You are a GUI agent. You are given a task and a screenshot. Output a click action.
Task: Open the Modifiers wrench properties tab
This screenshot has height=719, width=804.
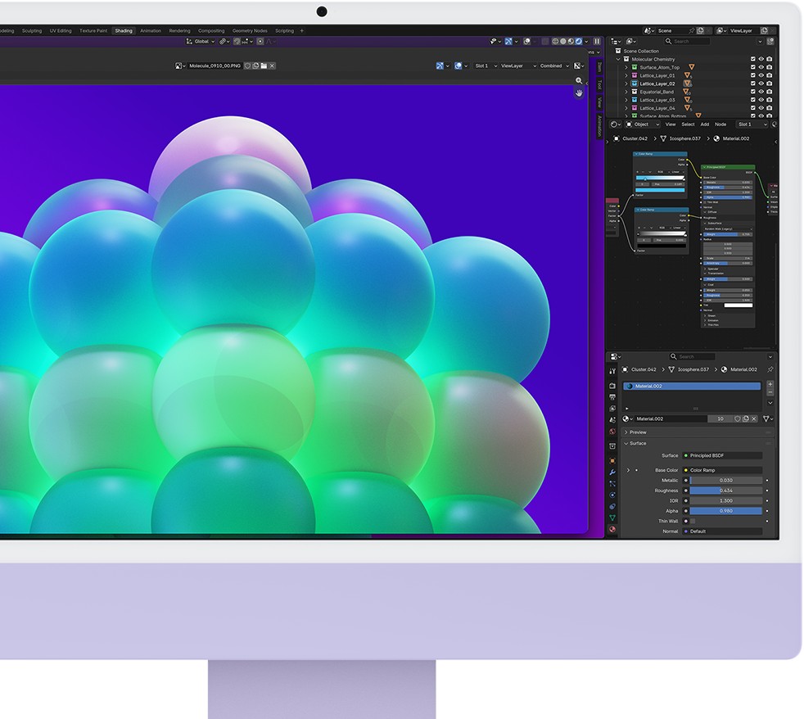click(612, 472)
